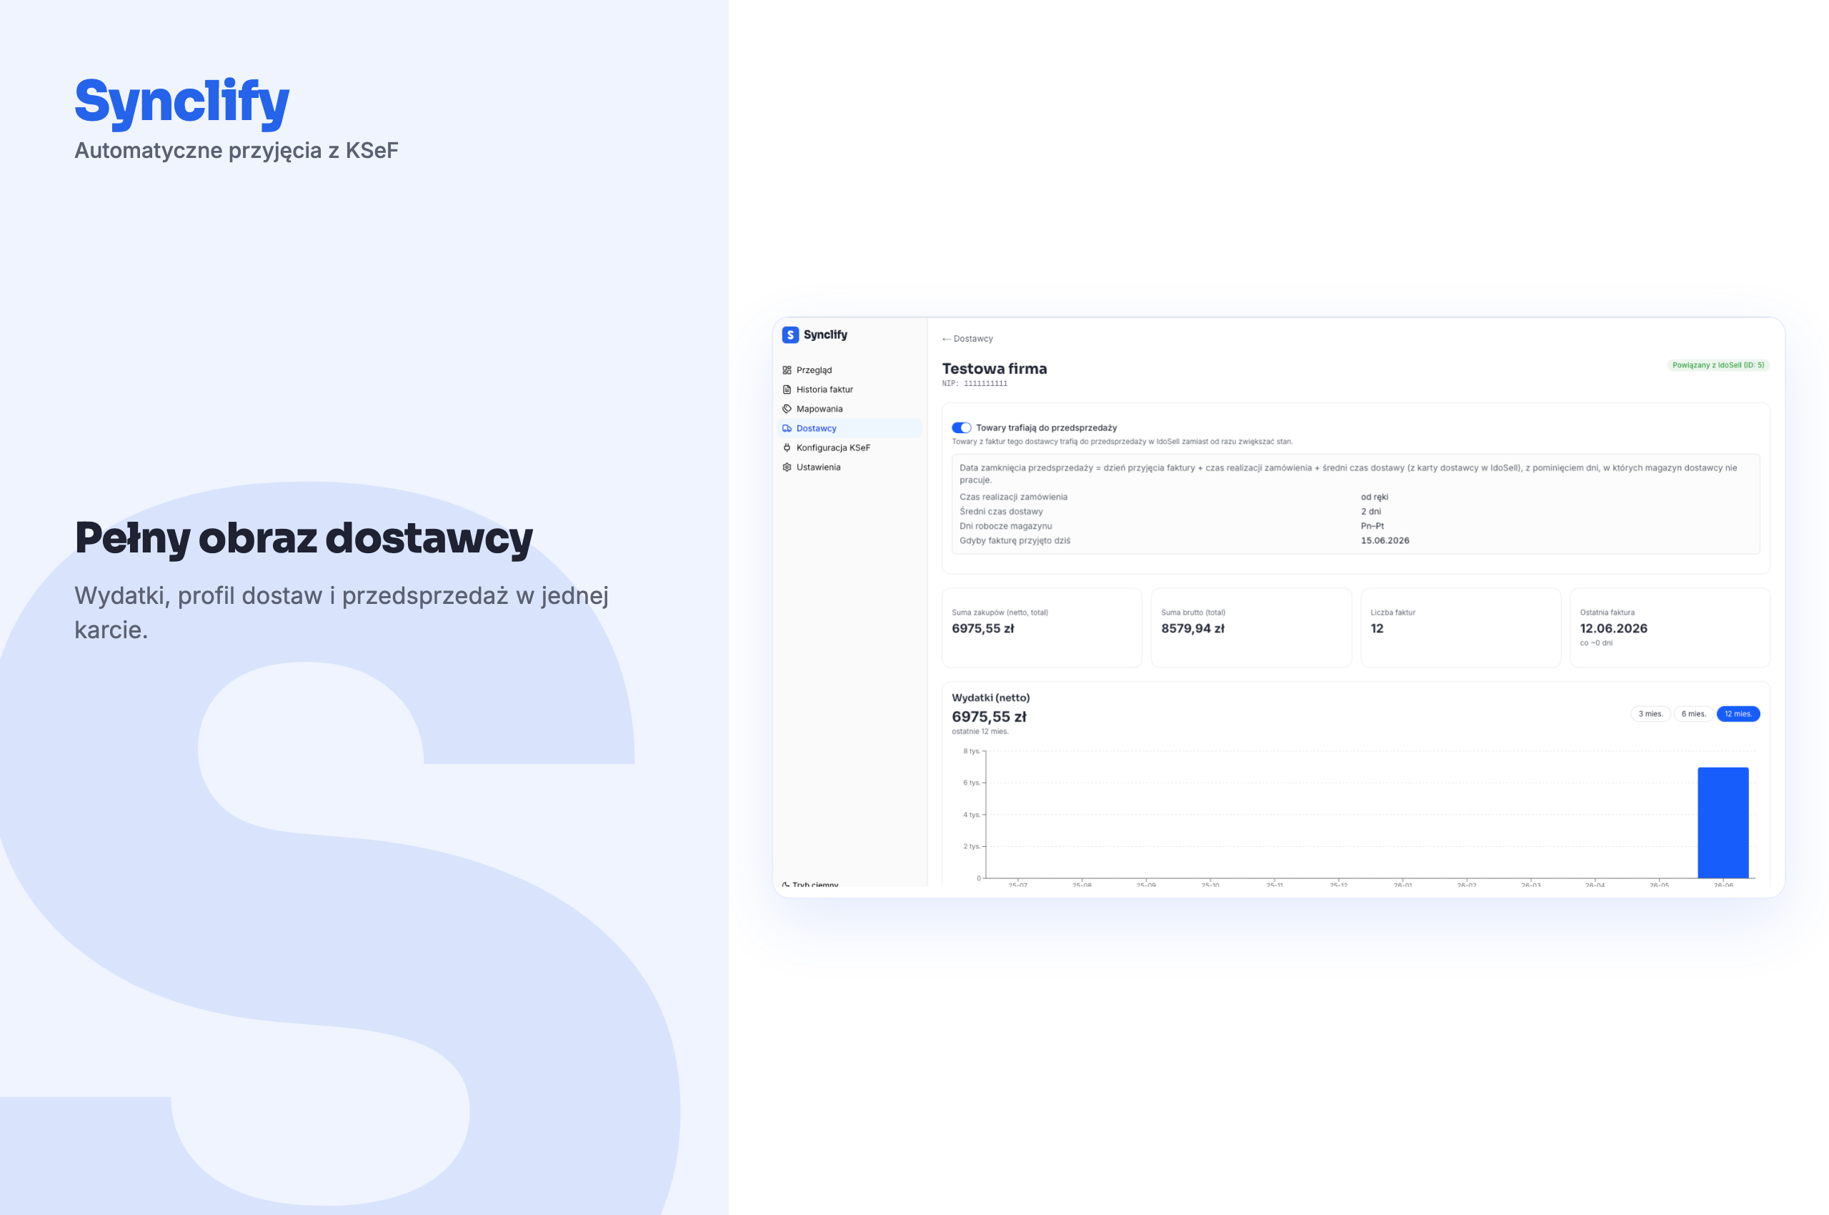Click the 4 tys. axis label
This screenshot has width=1829, height=1215.
click(x=972, y=814)
